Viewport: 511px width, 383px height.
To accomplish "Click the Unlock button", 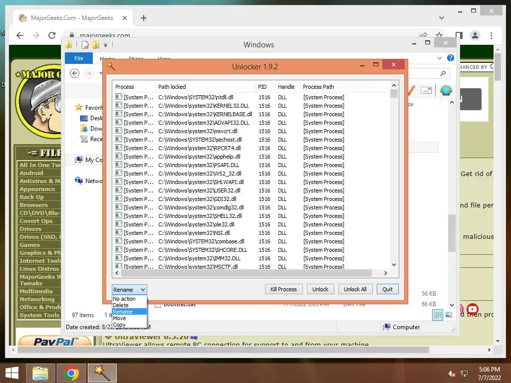I will 320,289.
